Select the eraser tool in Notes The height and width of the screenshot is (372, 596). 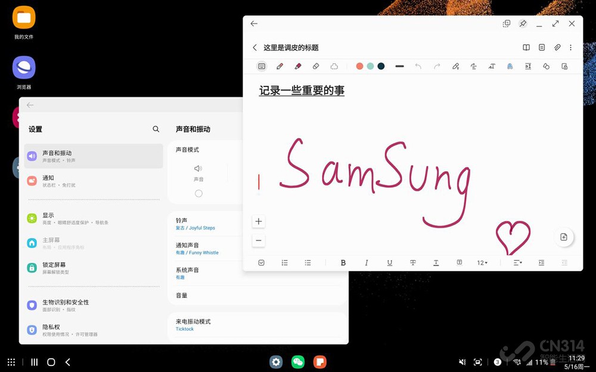tap(316, 66)
